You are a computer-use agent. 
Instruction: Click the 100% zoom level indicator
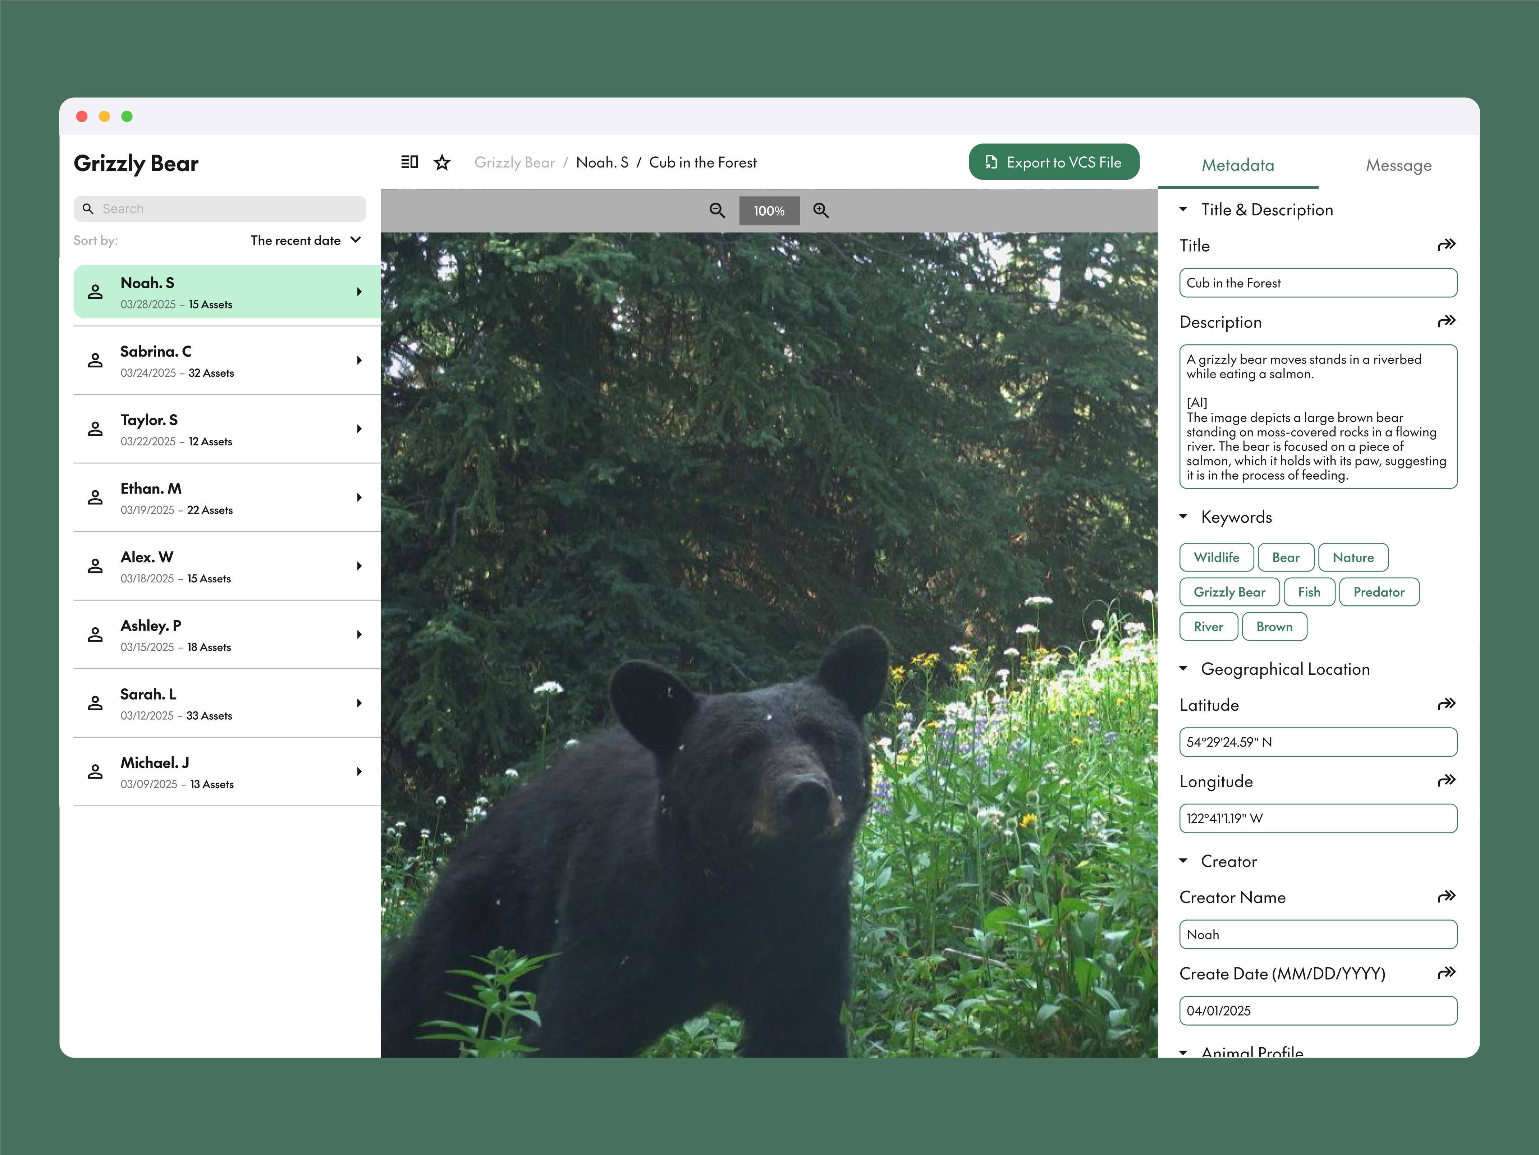point(769,211)
